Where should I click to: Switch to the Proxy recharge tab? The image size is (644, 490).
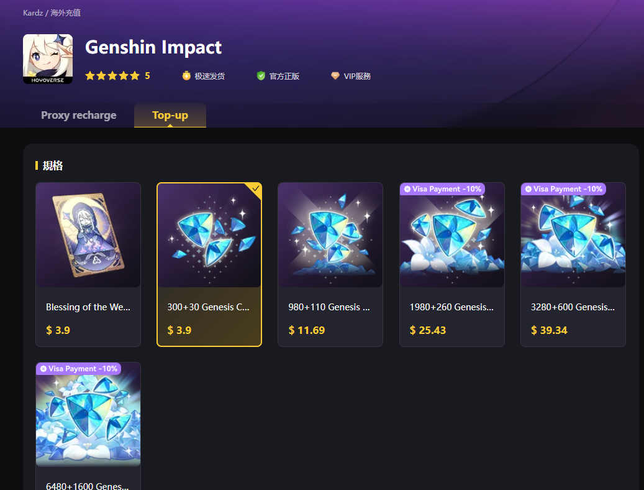(78, 115)
